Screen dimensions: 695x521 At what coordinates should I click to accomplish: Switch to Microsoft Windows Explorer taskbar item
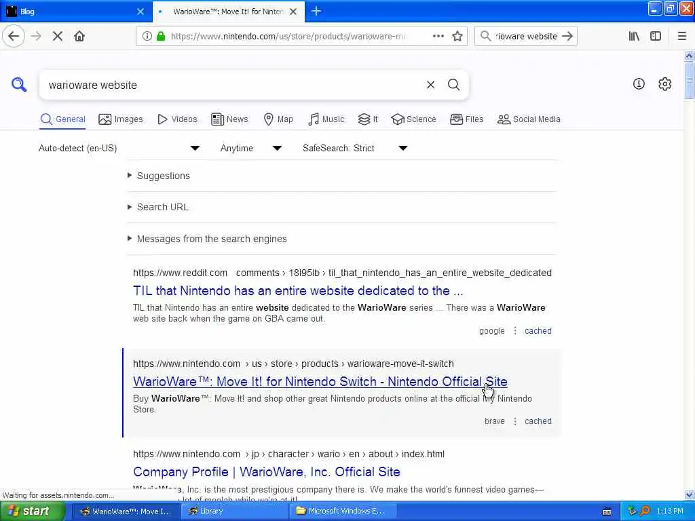(x=342, y=512)
